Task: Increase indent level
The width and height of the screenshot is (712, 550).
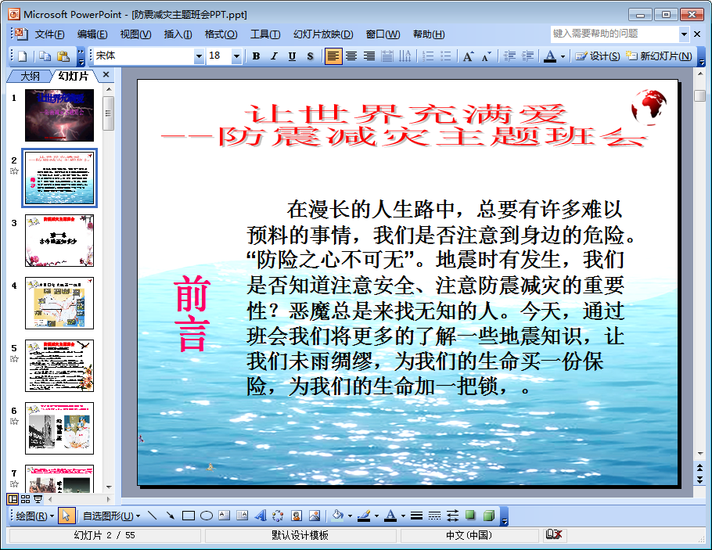Action: click(x=527, y=56)
